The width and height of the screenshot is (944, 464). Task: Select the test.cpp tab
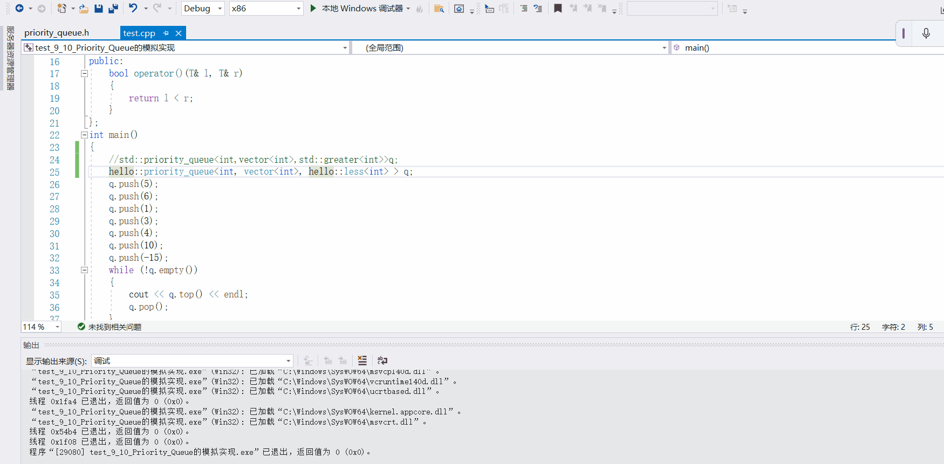click(139, 33)
